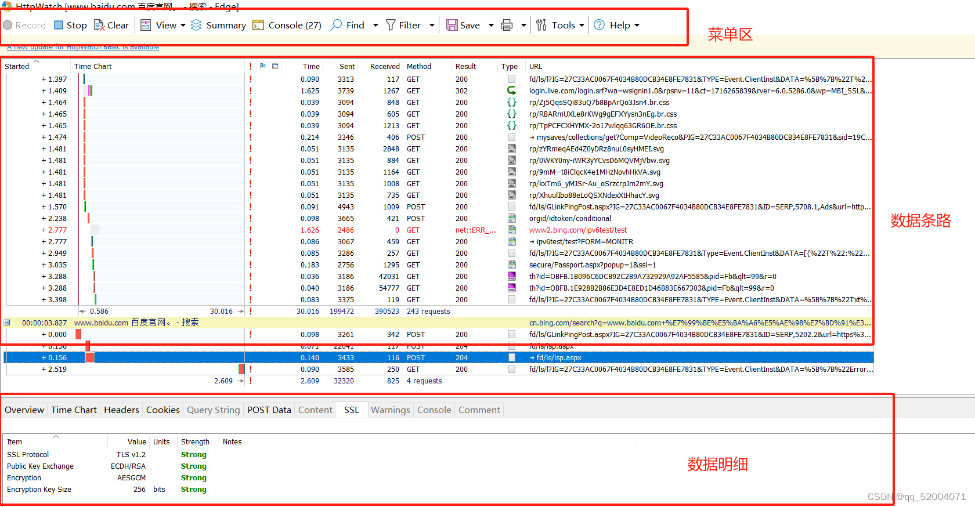Toggle sort on the Started column

click(x=36, y=66)
